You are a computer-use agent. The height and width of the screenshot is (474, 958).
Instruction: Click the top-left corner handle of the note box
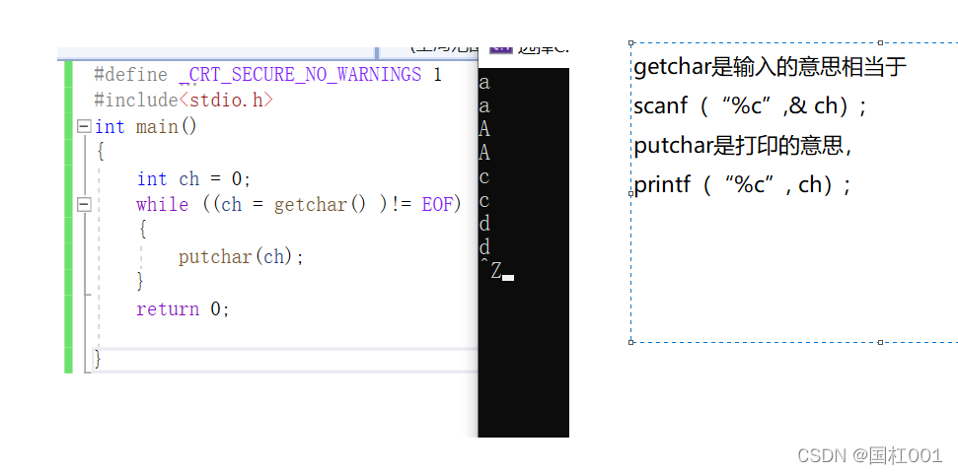(630, 43)
